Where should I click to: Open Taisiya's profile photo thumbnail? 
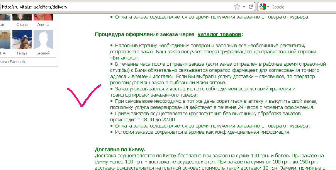(x=22, y=39)
